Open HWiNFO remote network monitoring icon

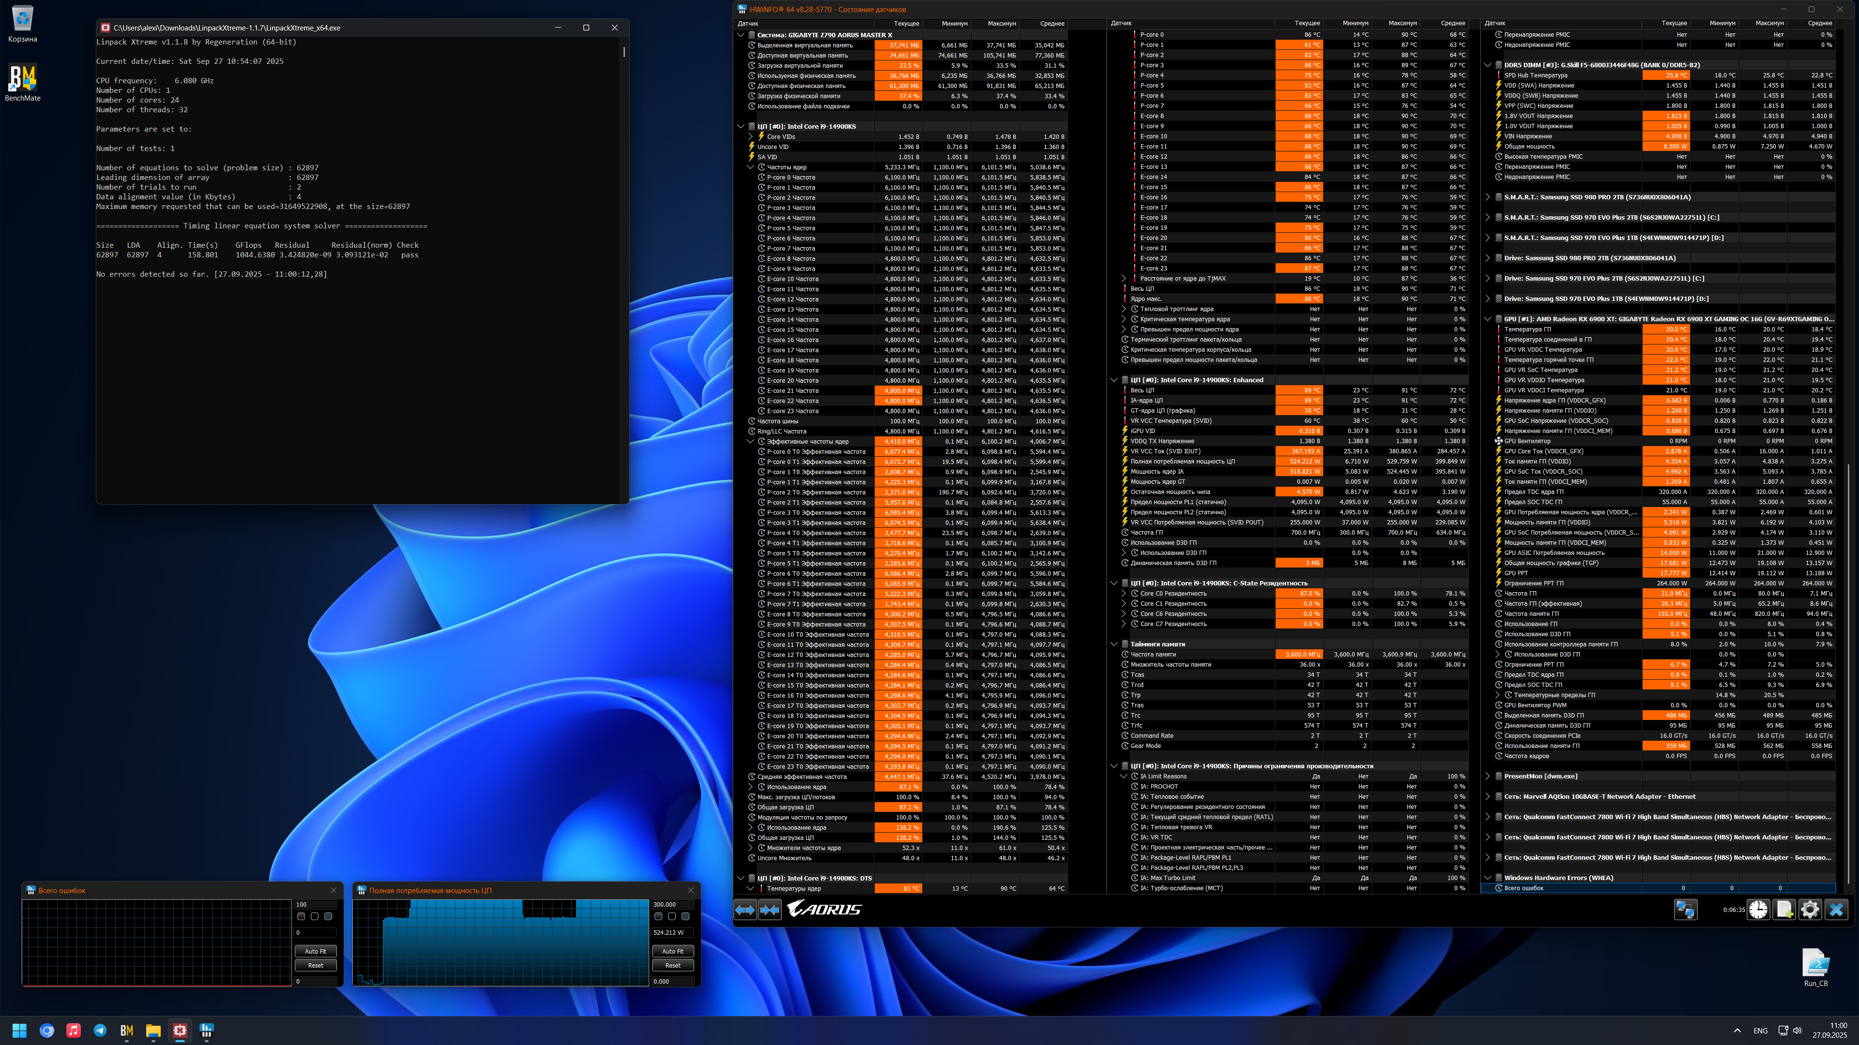tap(1685, 910)
